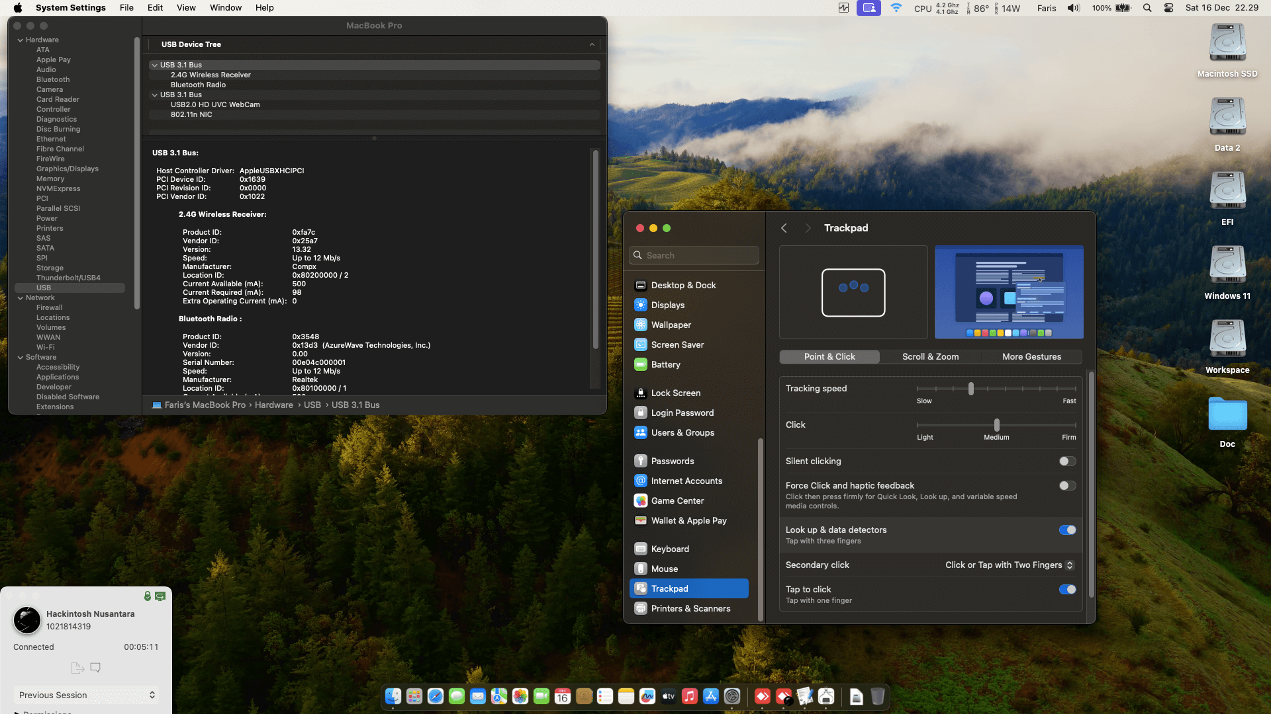
Task: Open Displays settings in the sidebar
Action: 668,305
